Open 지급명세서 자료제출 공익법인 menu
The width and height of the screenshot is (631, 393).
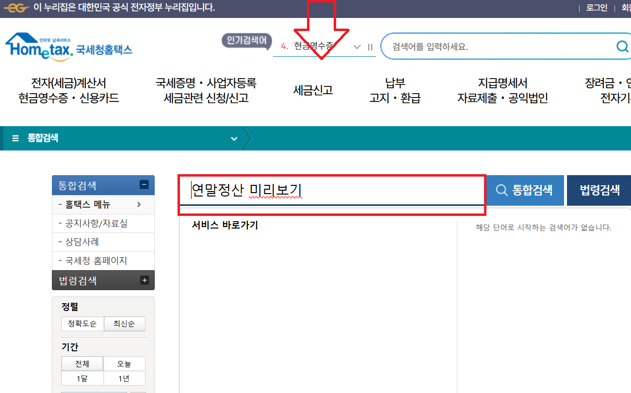coord(502,90)
